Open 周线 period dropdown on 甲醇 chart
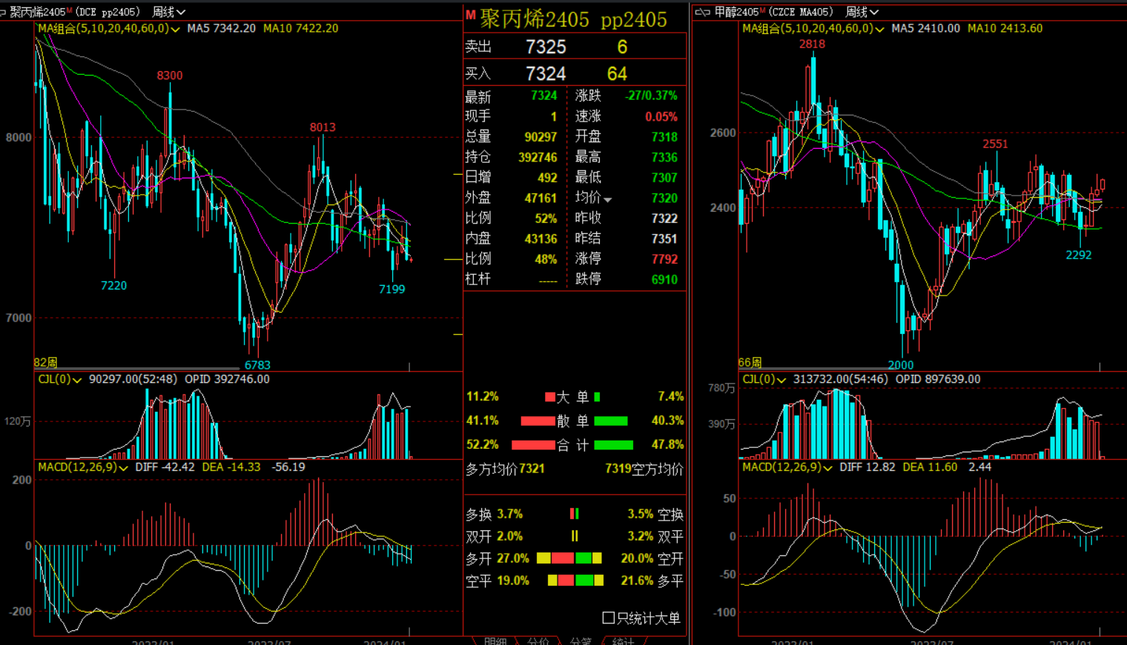The width and height of the screenshot is (1127, 645). (862, 12)
